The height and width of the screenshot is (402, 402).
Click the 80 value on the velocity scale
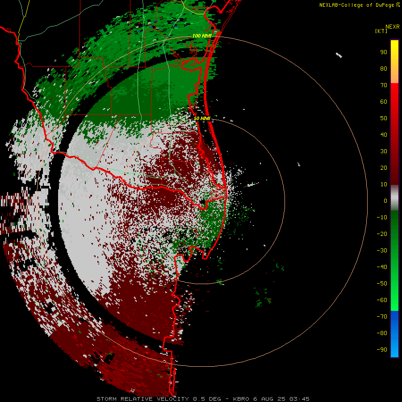(x=384, y=69)
